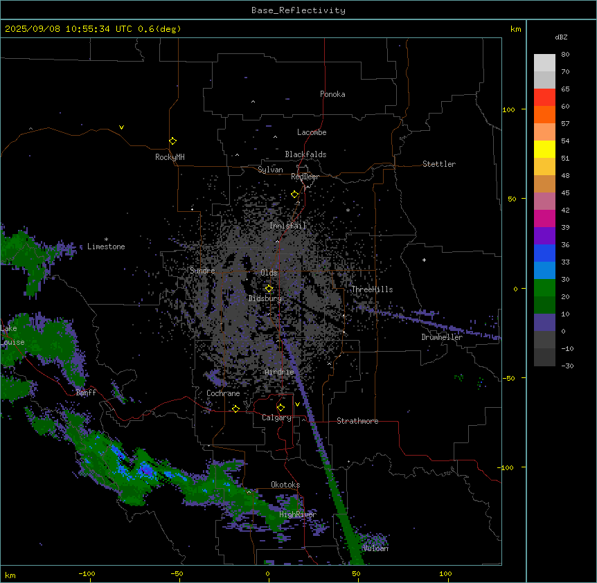Click the light blue 30–33 dBZ legend swatch

point(544,270)
